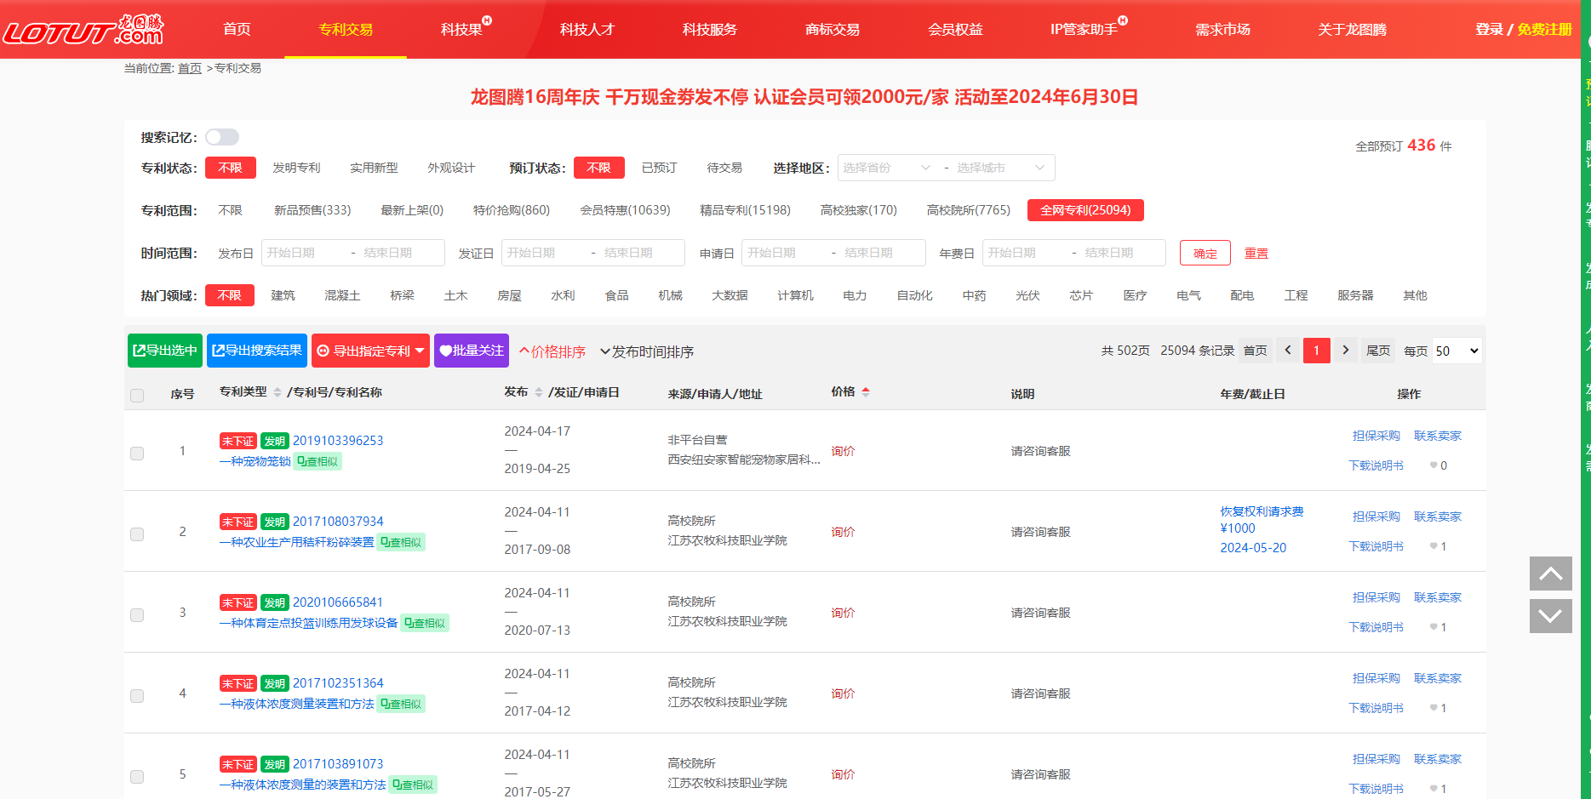Open the 选择省份 province dropdown
Screen dimensions: 1591x799
[x=887, y=168]
